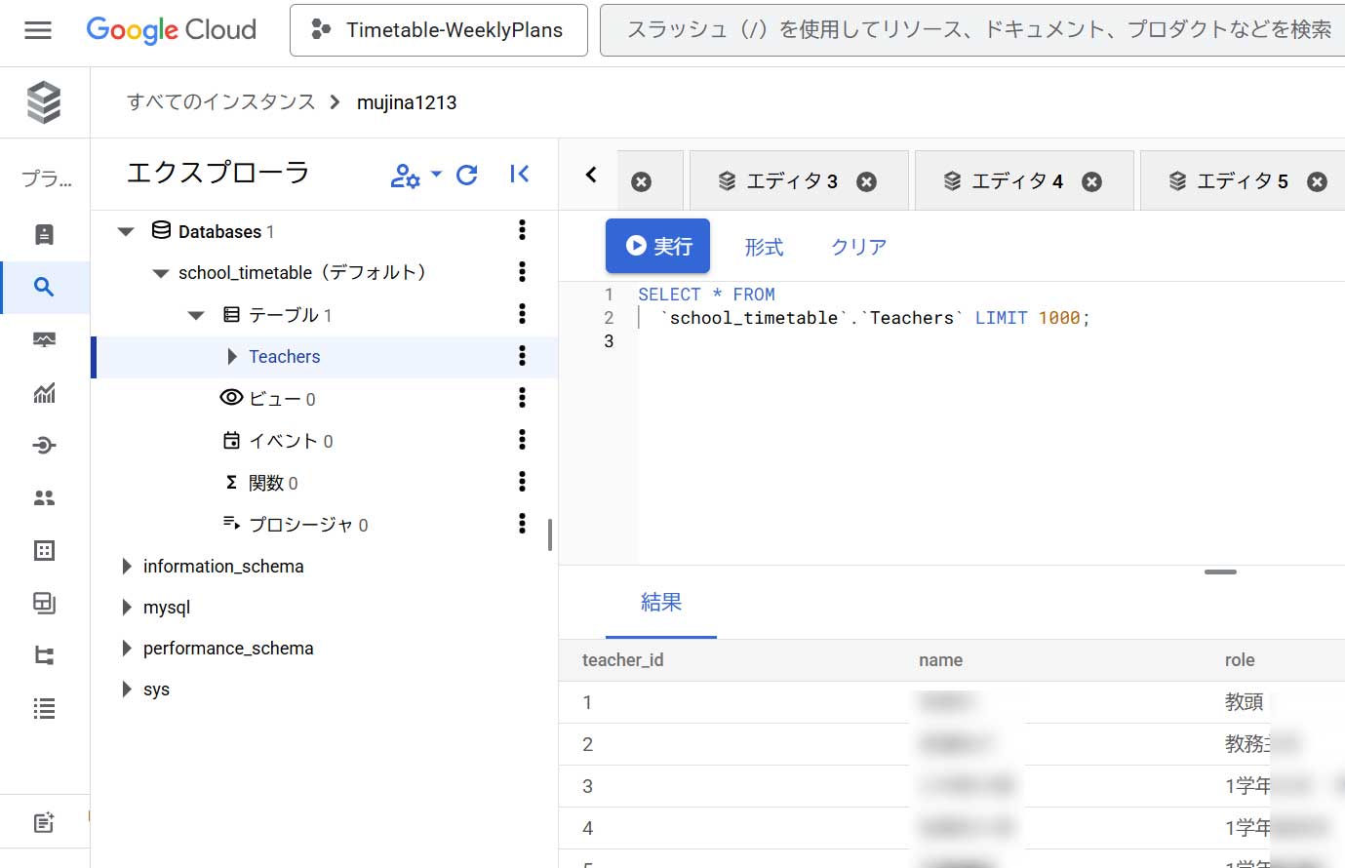Screen dimensions: 1345x868
Task: Open more options for イベント
Action: click(522, 439)
